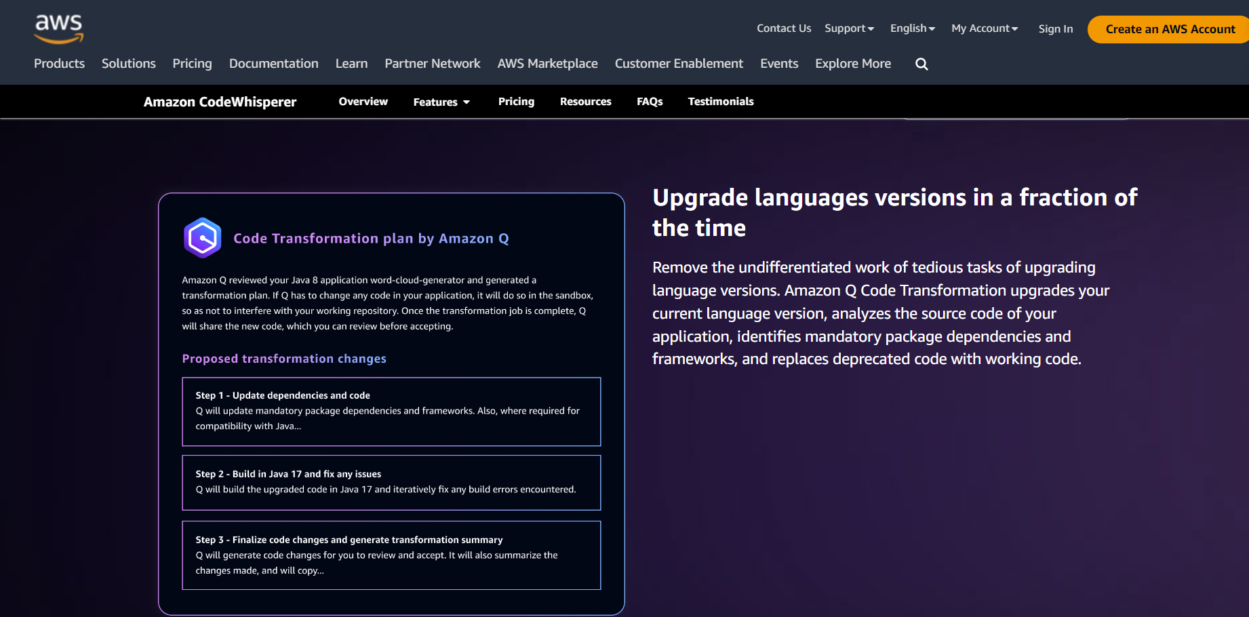Click the AWS logo
The height and width of the screenshot is (617, 1249).
pos(59,28)
